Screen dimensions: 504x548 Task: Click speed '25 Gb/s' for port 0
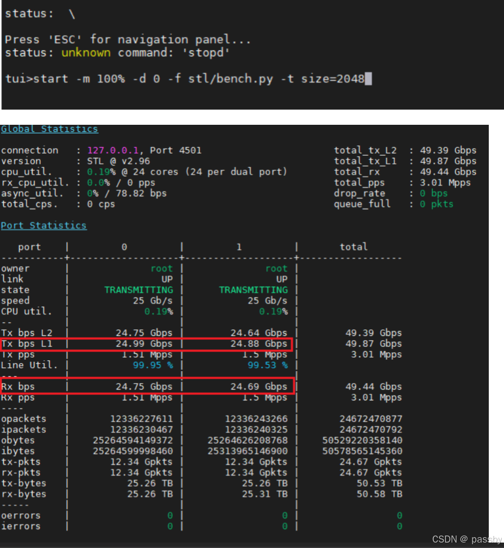tap(153, 301)
